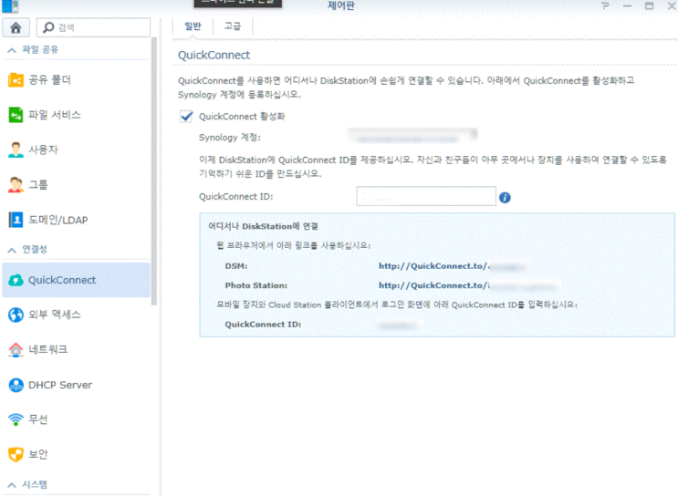Select 외부 액세스 in sidebar
678x496 pixels.
[x=76, y=315]
